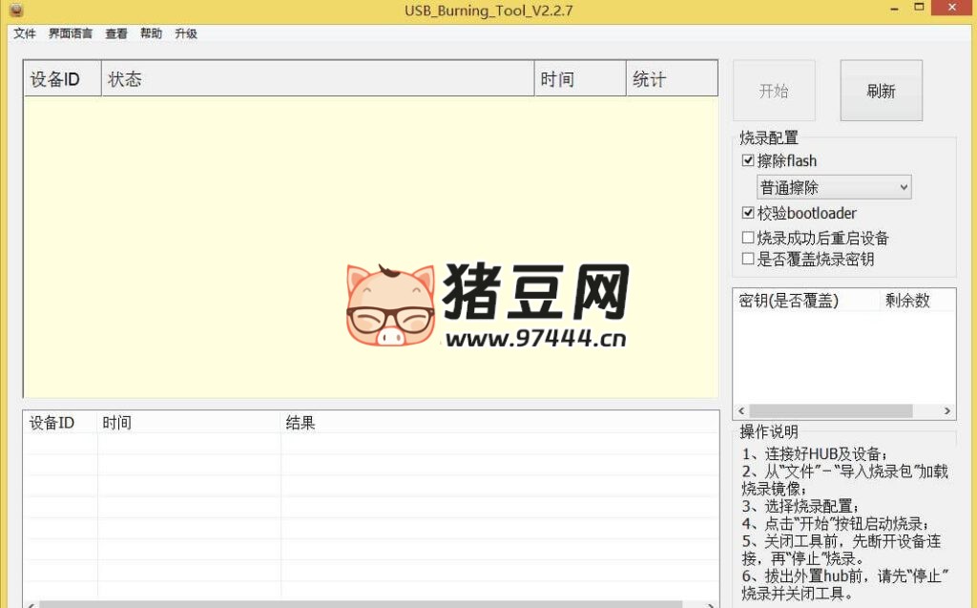Image resolution: width=977 pixels, height=608 pixels.
Task: Click the 开始 (Start) burning button
Action: (774, 90)
